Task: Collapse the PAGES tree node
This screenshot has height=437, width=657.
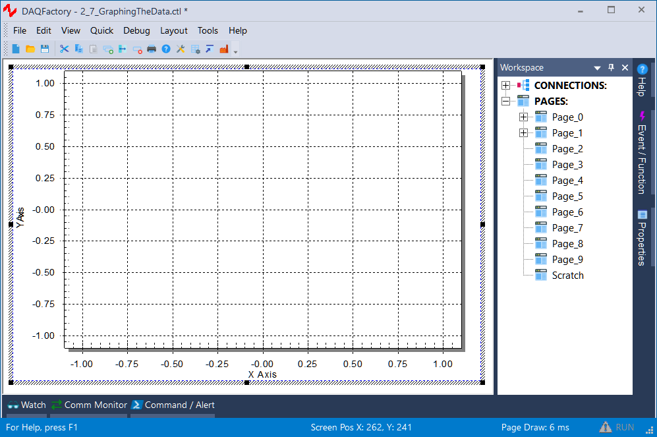Action: 505,102
